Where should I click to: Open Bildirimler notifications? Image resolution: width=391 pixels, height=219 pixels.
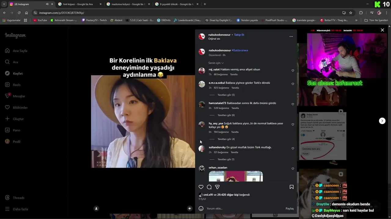16,107
